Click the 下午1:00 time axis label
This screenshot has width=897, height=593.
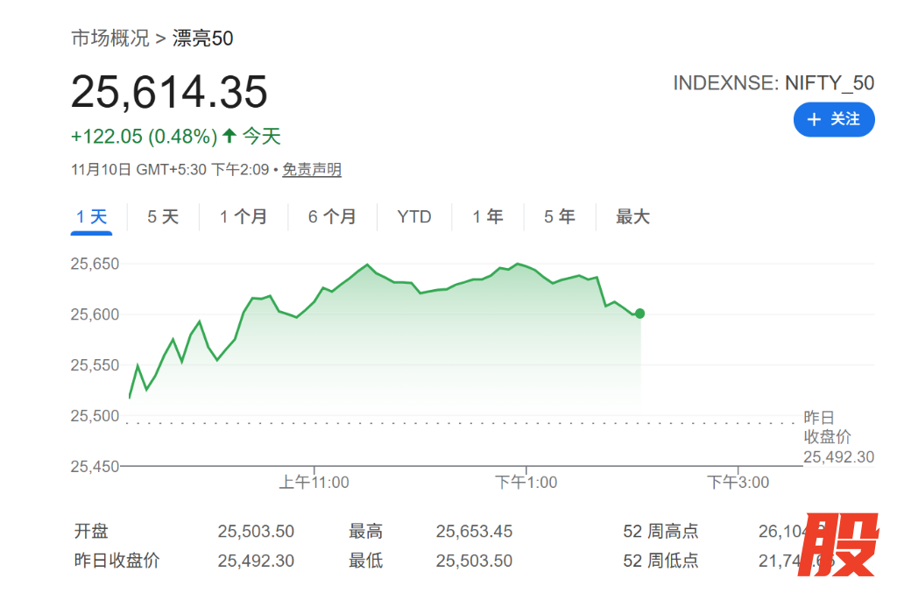[x=526, y=483]
